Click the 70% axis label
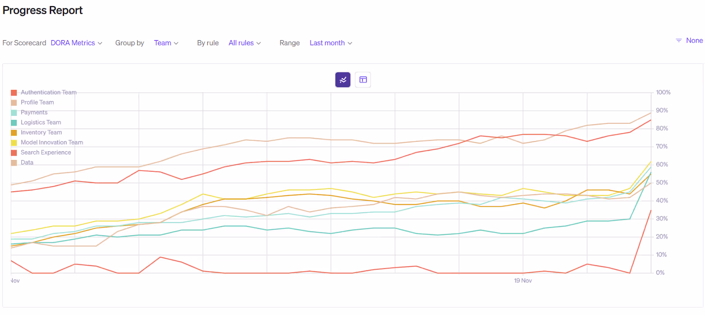Screen dimensions: 705x315 click(x=662, y=146)
